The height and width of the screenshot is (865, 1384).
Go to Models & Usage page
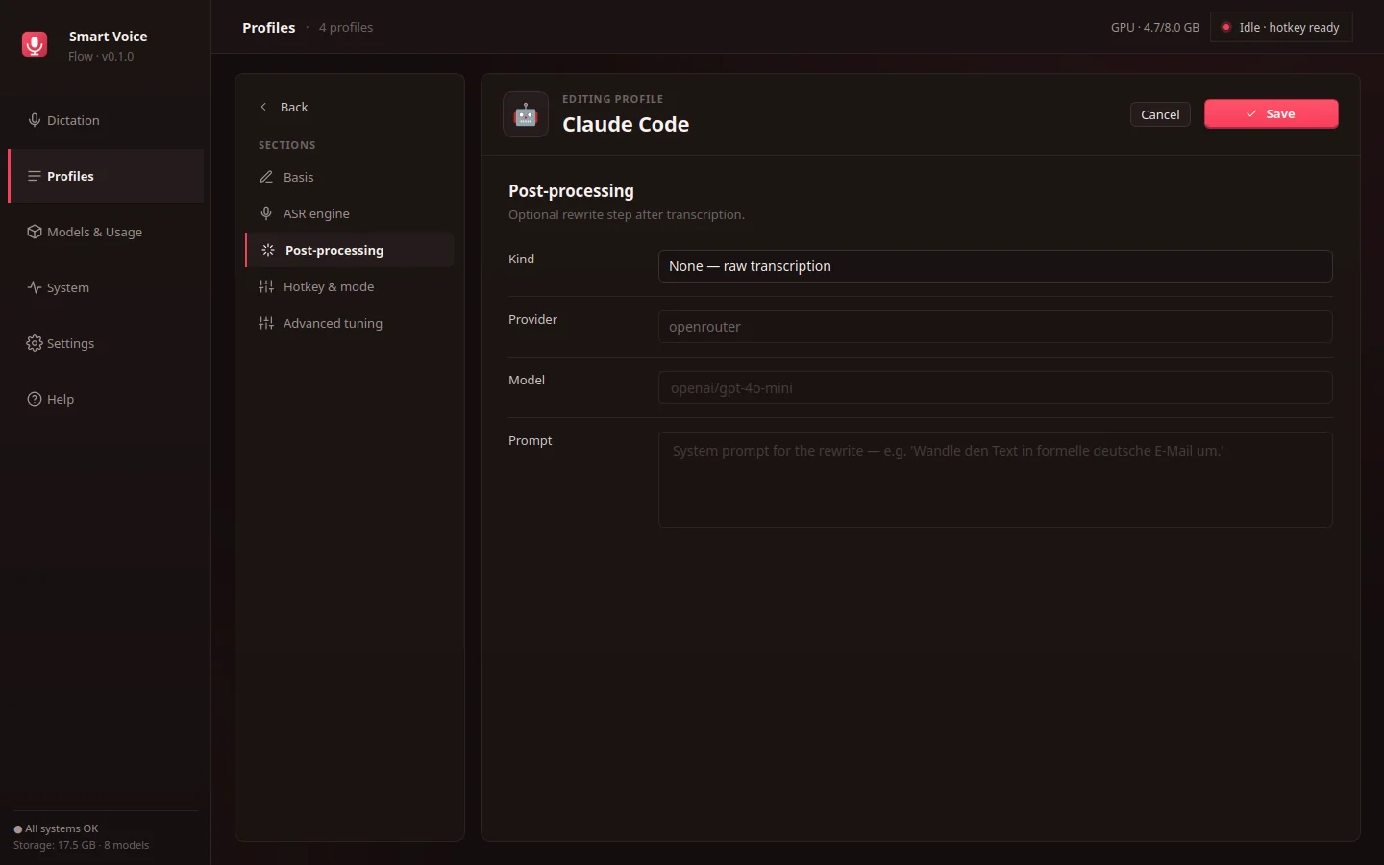tap(106, 232)
